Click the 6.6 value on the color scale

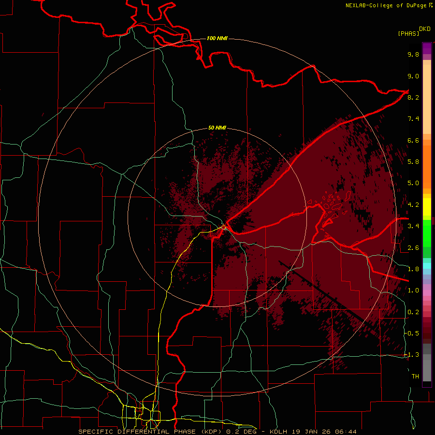pyautogui.click(x=413, y=140)
